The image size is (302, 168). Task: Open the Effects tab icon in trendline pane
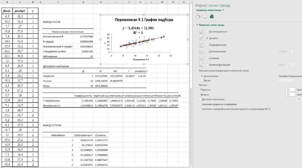tap(205, 16)
